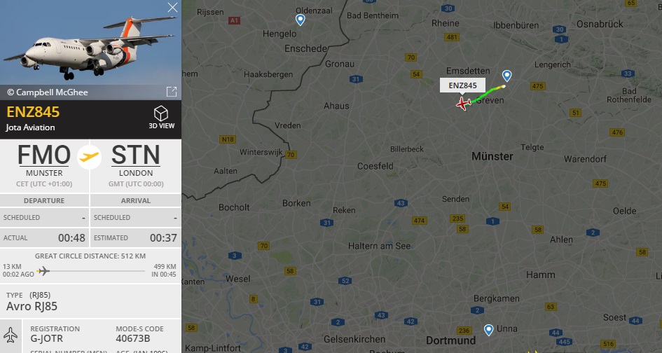Open the 3D VIEW cube icon
Screen dimensions: 662x353
click(x=161, y=113)
